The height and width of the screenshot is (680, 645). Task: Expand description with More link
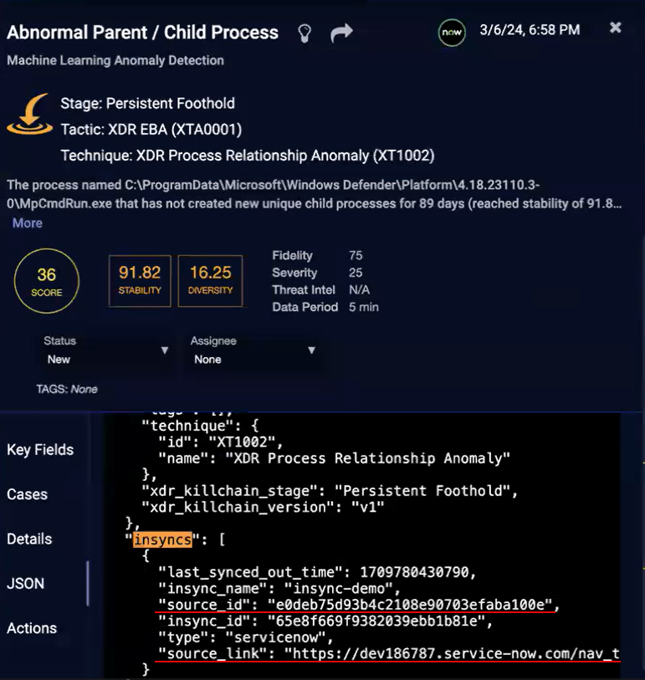[27, 223]
